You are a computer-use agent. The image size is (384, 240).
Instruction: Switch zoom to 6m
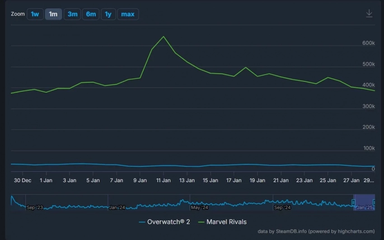[x=91, y=14]
